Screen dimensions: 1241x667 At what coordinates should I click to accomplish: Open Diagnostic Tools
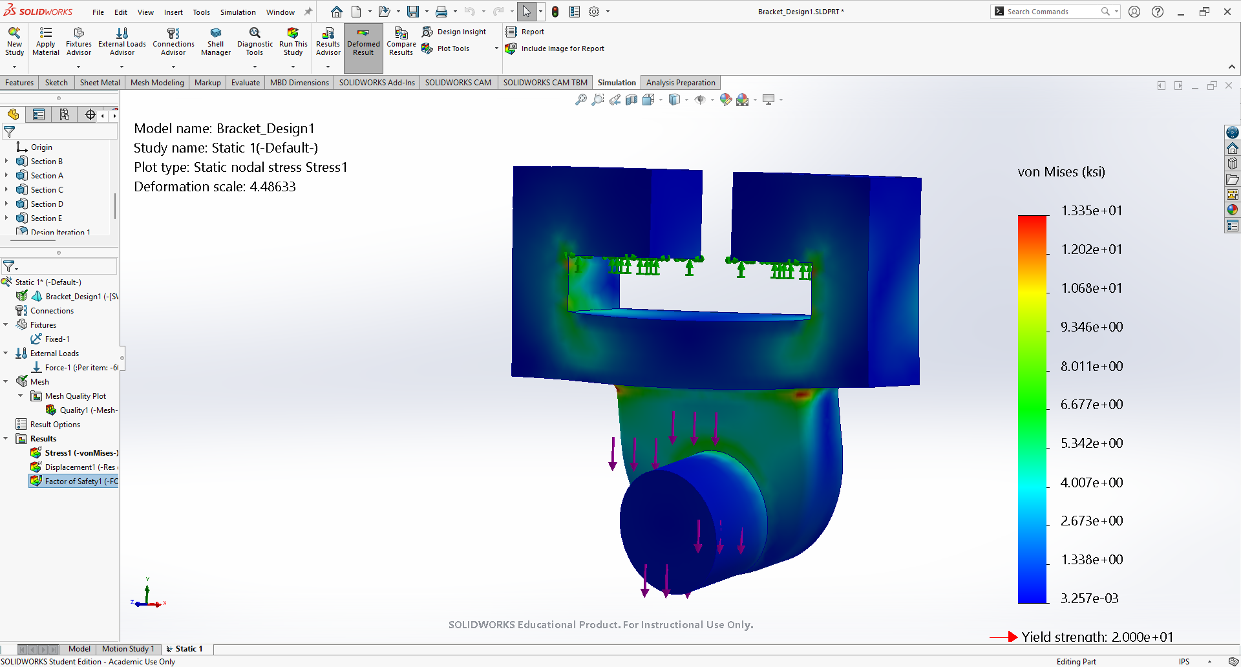tap(255, 42)
